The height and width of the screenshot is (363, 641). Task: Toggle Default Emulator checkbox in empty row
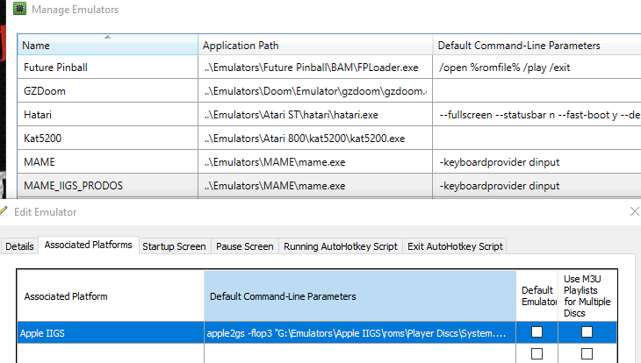[537, 353]
